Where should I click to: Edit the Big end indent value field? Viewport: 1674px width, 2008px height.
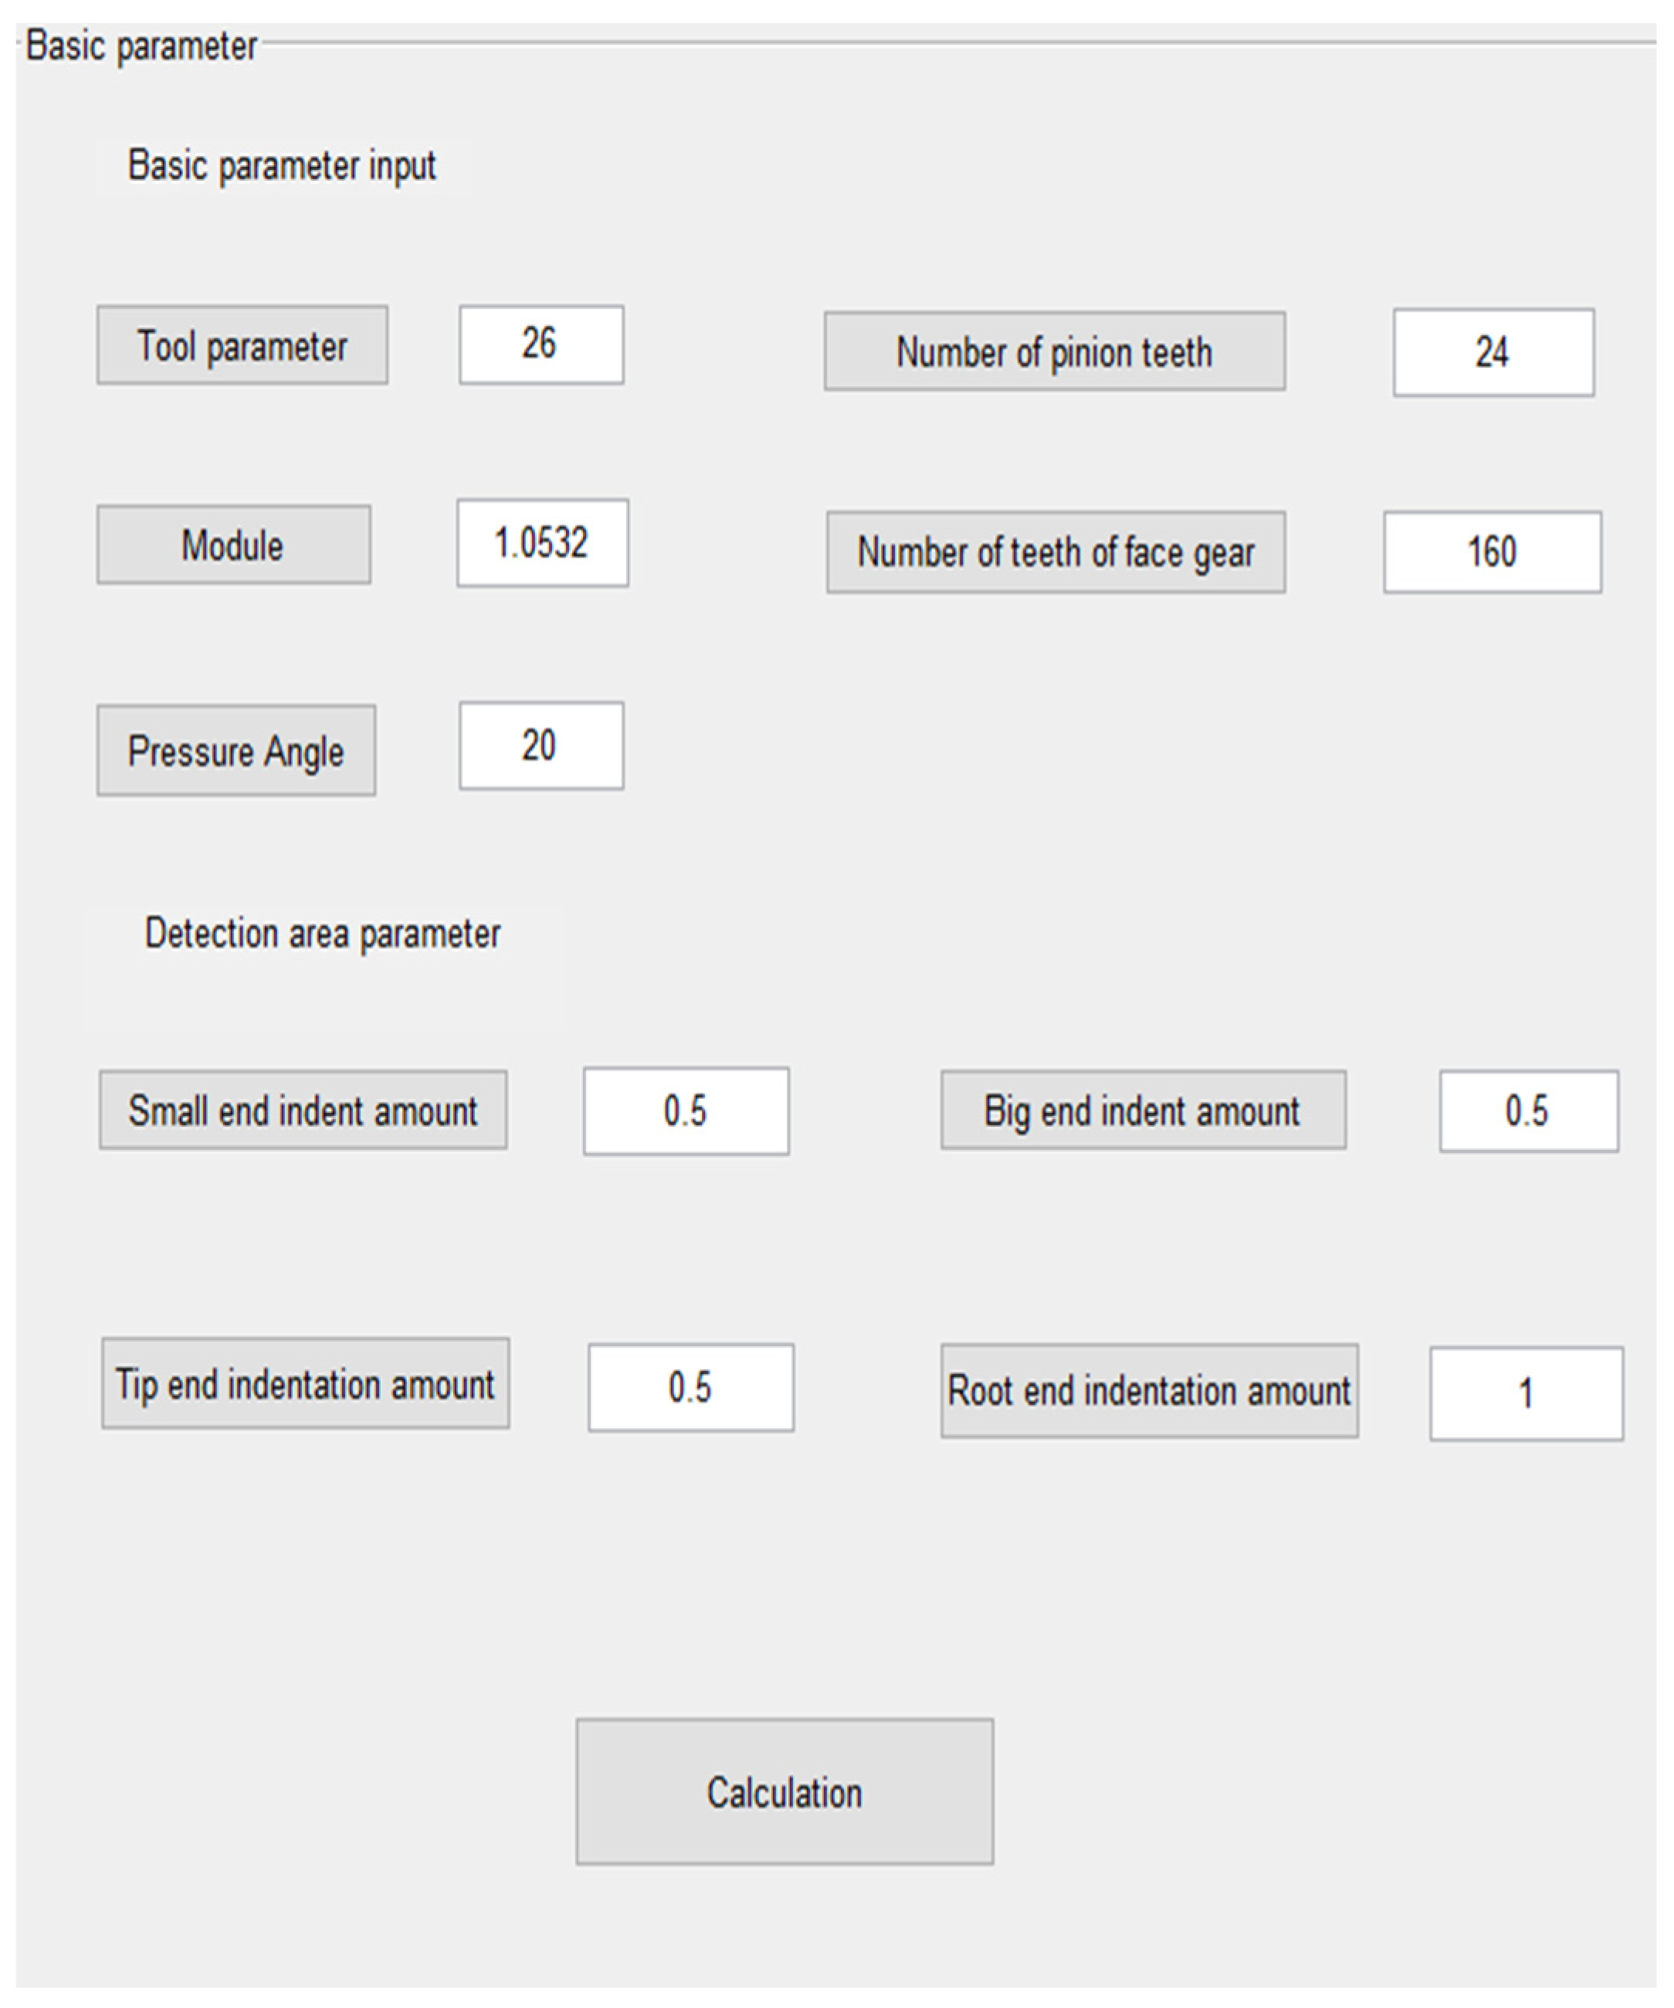point(1528,1111)
